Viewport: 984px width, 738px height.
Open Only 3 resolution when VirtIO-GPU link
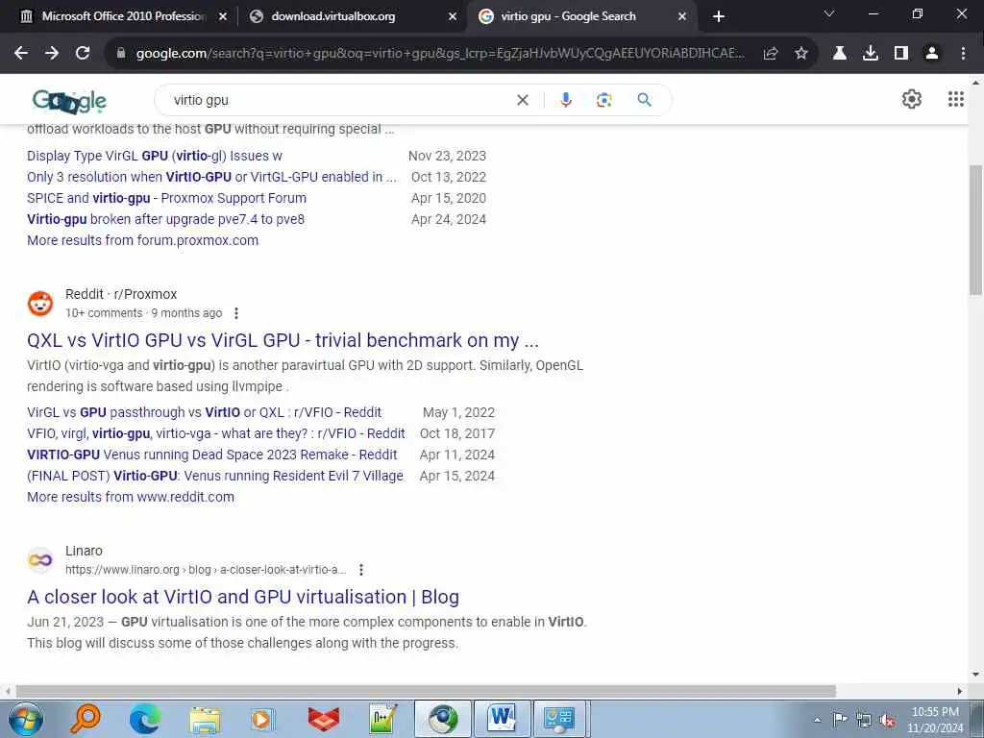tap(212, 177)
